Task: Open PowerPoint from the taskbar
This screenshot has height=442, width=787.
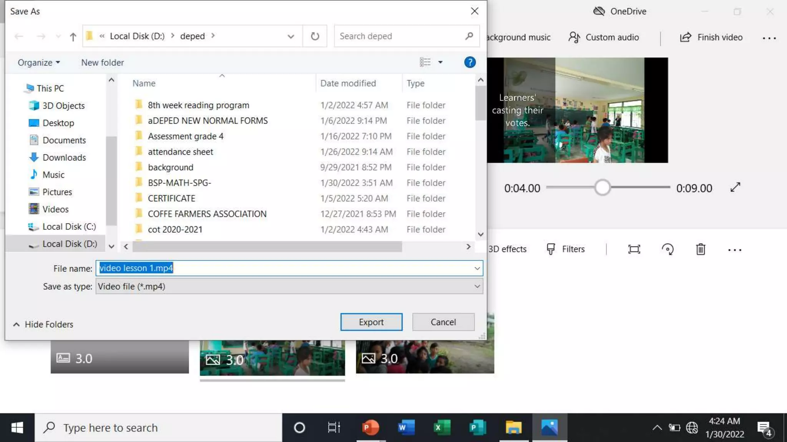Action: [370, 427]
